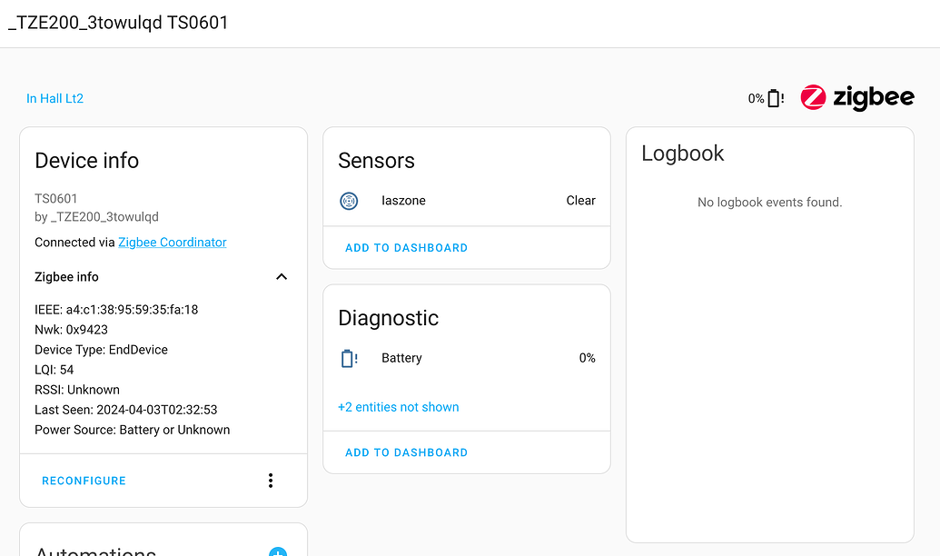The image size is (940, 556).
Task: Add Diagnostic card to dashboard
Action: tap(407, 452)
